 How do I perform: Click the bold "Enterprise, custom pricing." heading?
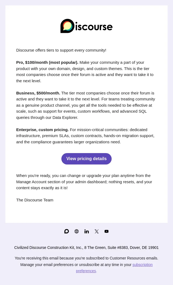coord(42,130)
